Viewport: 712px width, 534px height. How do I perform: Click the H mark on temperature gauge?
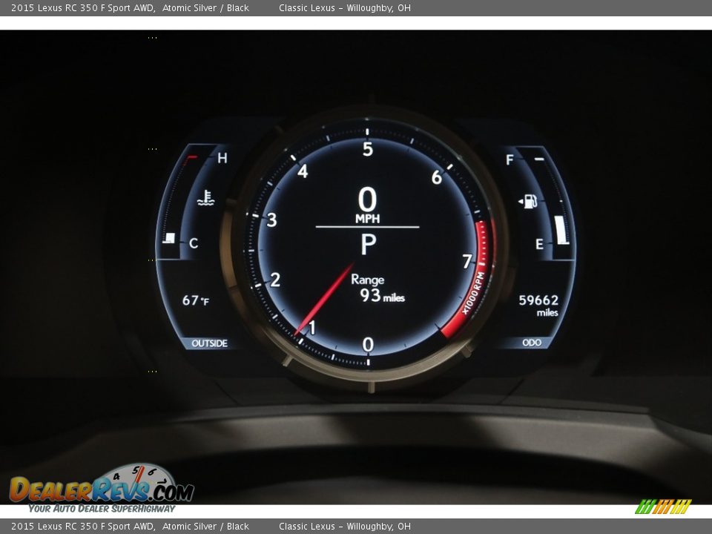[x=222, y=158]
